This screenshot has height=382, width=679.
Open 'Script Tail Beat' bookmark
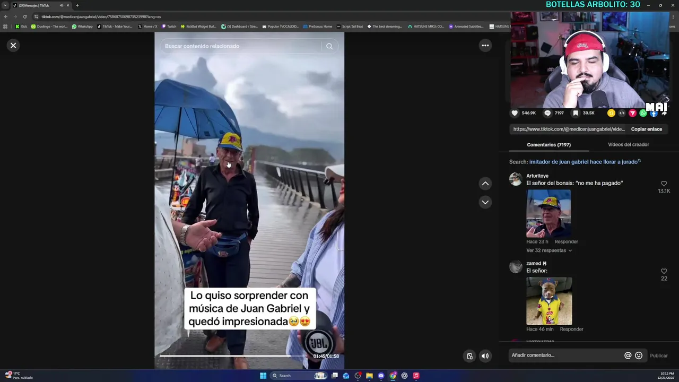click(x=350, y=27)
